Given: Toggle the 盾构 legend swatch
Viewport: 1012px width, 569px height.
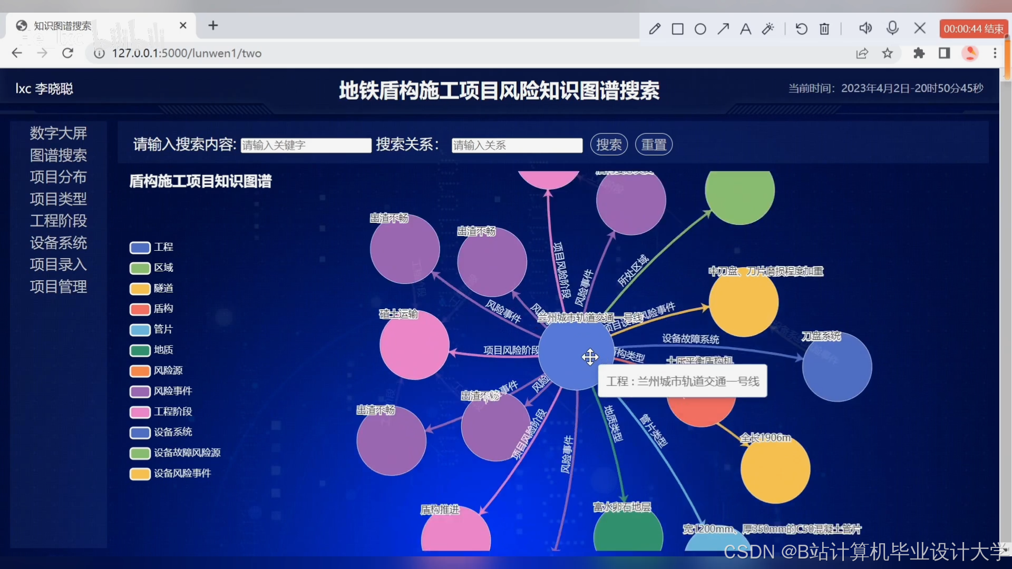Looking at the screenshot, I should [140, 309].
